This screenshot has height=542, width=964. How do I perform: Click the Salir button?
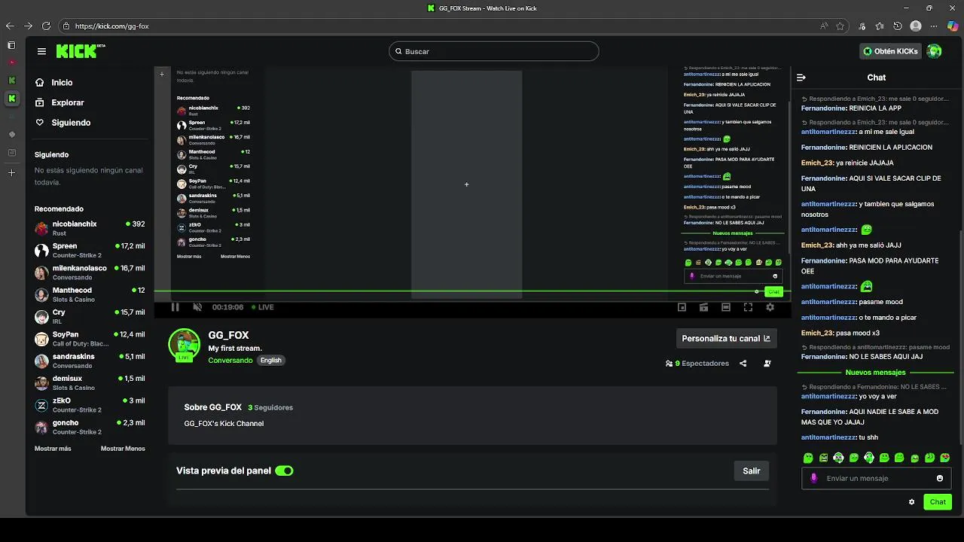pyautogui.click(x=752, y=471)
